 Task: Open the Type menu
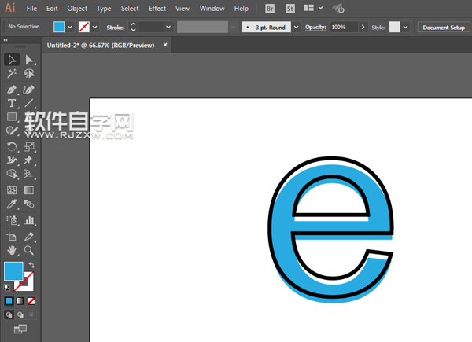point(104,9)
